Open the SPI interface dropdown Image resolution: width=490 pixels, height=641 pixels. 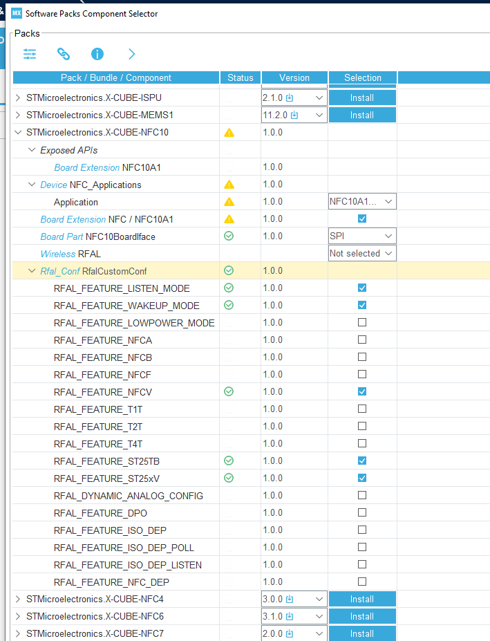click(363, 236)
